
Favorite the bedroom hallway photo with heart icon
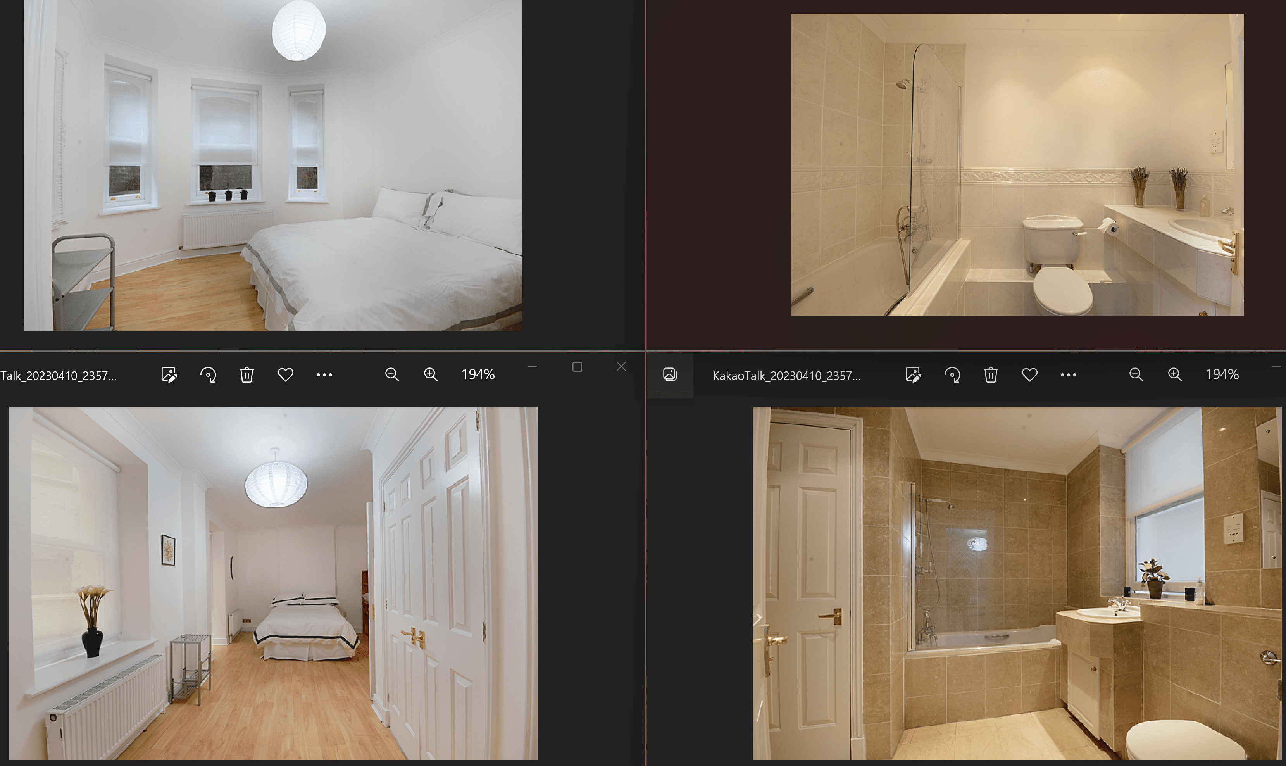285,375
